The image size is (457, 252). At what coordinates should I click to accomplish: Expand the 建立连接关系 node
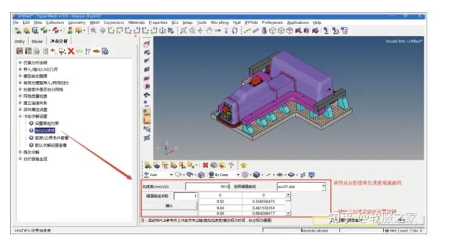(20, 103)
